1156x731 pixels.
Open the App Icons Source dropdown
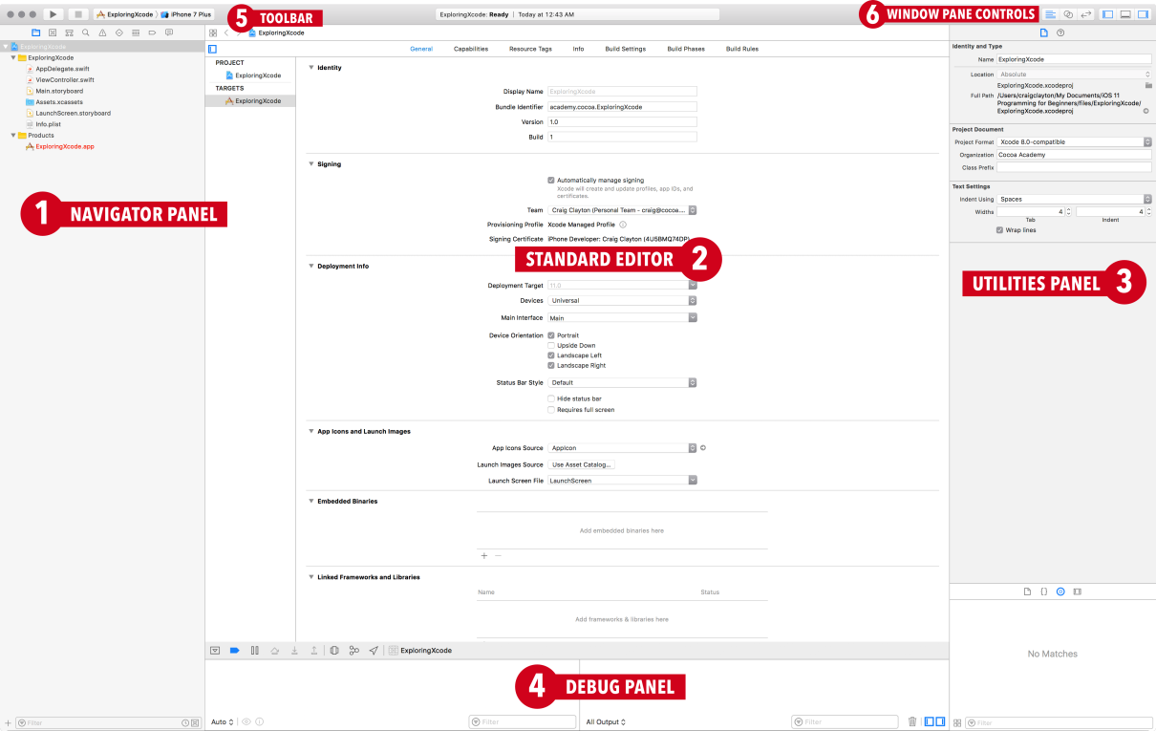[x=623, y=447]
